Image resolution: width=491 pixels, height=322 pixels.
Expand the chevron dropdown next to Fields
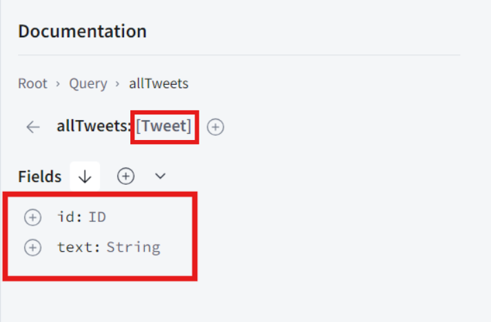pyautogui.click(x=160, y=176)
